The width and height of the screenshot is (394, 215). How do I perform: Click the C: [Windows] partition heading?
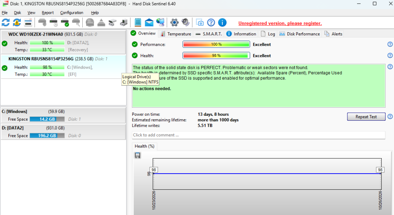pyautogui.click(x=14, y=112)
